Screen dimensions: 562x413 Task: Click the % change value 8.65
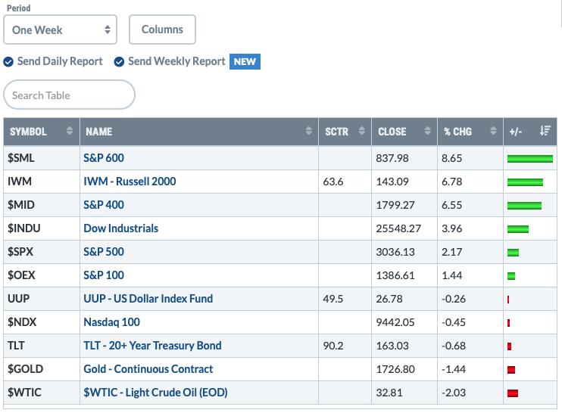click(x=451, y=158)
